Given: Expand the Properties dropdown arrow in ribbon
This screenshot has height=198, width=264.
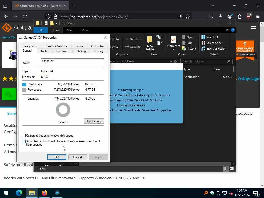Looking at the screenshot, I should pyautogui.click(x=173, y=49).
